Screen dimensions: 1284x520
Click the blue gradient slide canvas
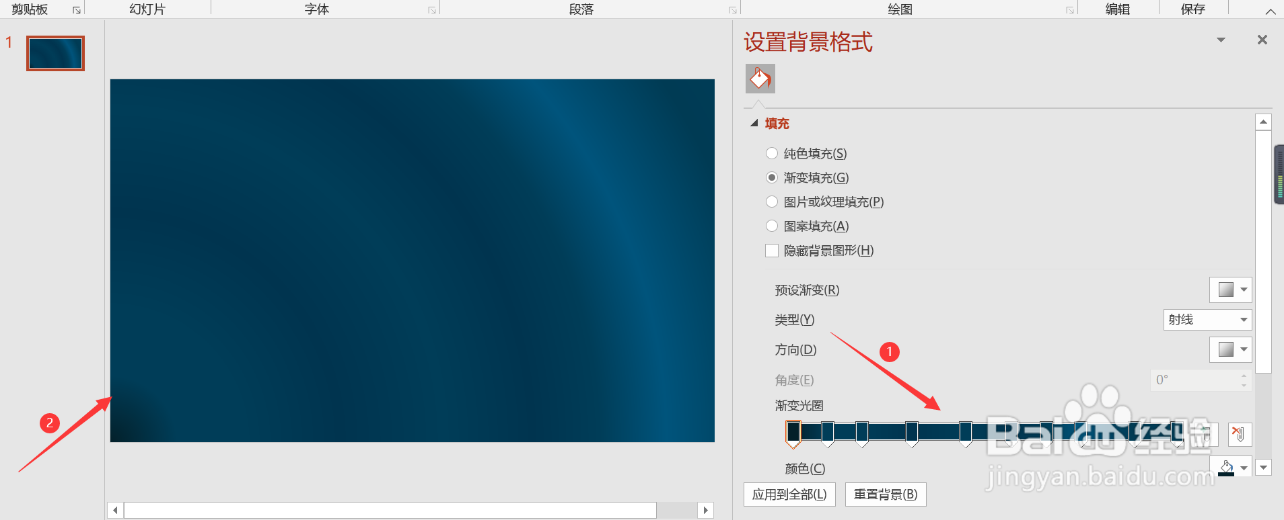click(413, 261)
